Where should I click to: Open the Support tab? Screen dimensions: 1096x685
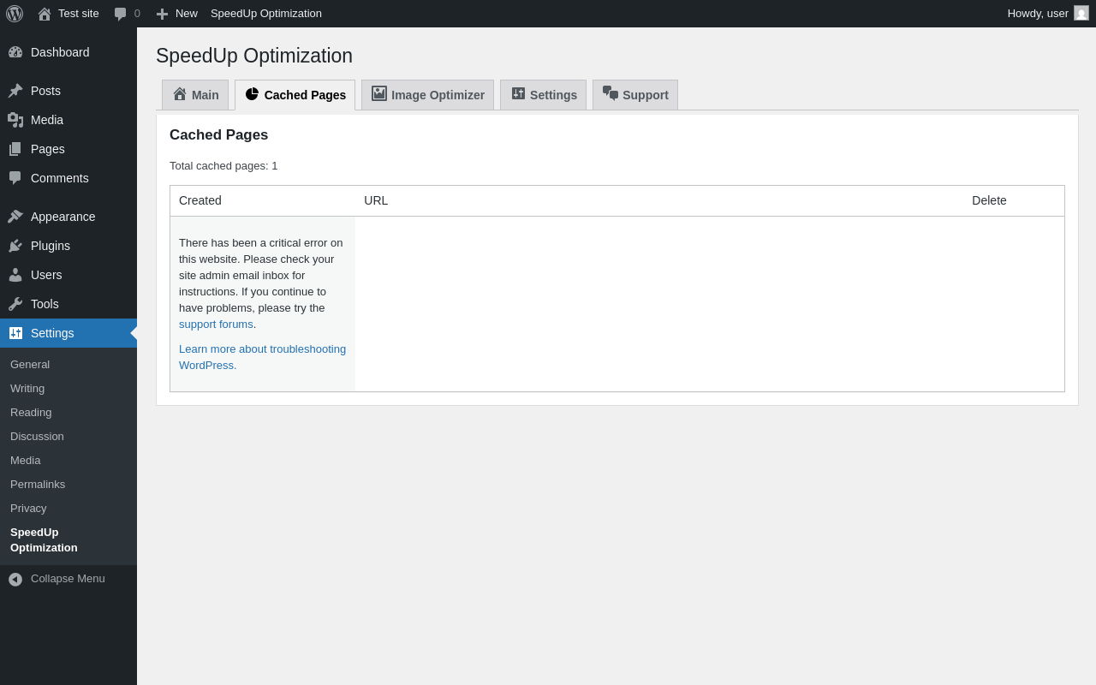click(x=635, y=95)
